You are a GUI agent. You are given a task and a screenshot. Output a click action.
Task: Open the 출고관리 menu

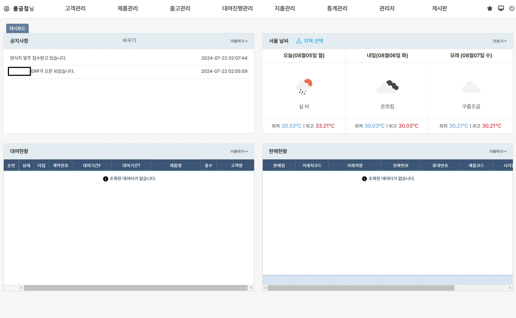pyautogui.click(x=180, y=8)
